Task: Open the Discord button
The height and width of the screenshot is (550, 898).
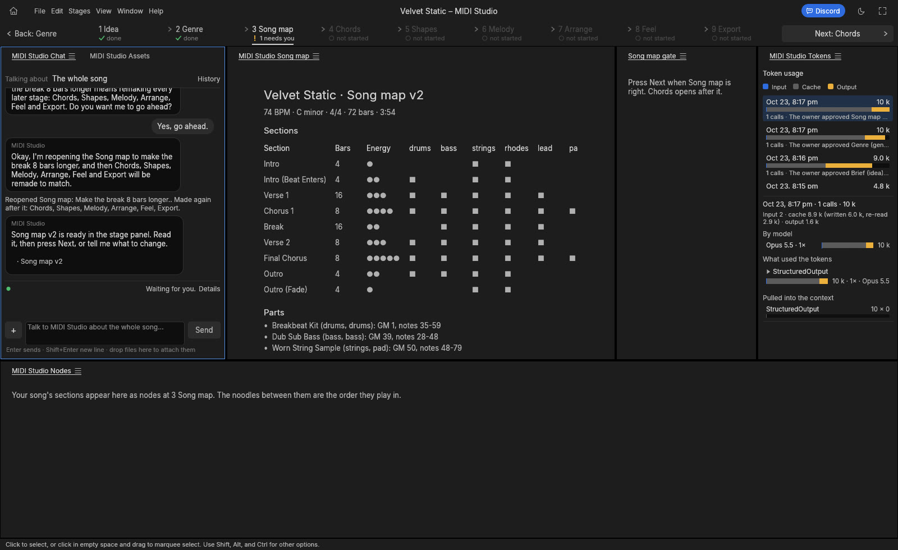Action: point(823,11)
